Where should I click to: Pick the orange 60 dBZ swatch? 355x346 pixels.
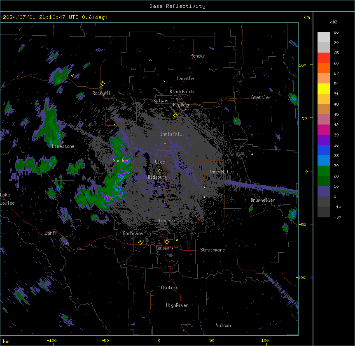(324, 68)
